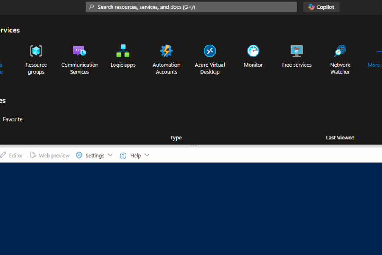Image resolution: width=382 pixels, height=255 pixels.
Task: Switch to the Favorite tab
Action: [x=13, y=119]
